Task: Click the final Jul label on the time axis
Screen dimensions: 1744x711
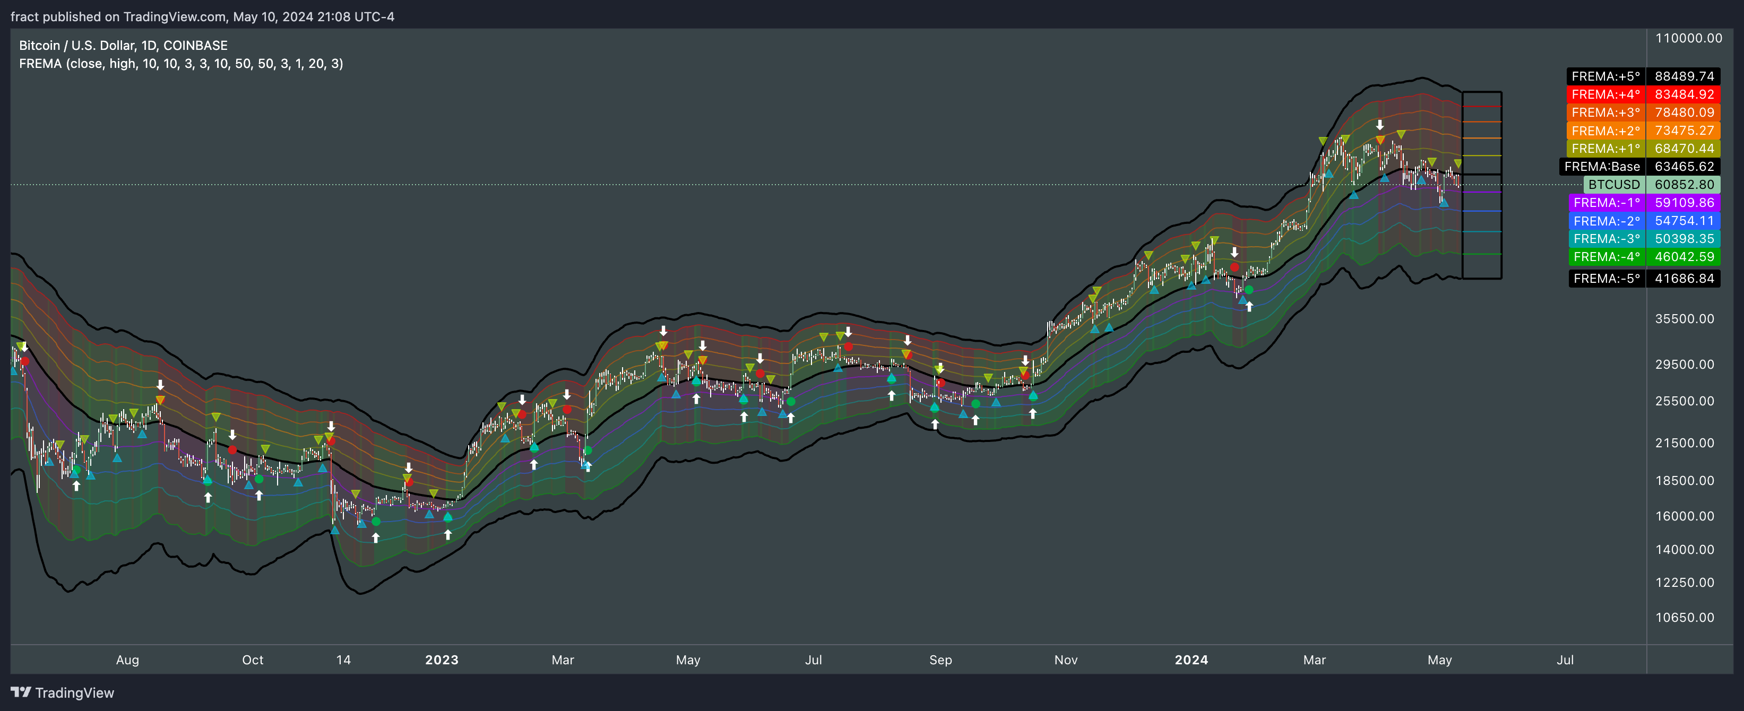Action: click(1565, 660)
